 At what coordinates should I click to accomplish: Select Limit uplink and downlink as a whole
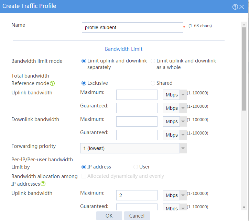coord(153,61)
